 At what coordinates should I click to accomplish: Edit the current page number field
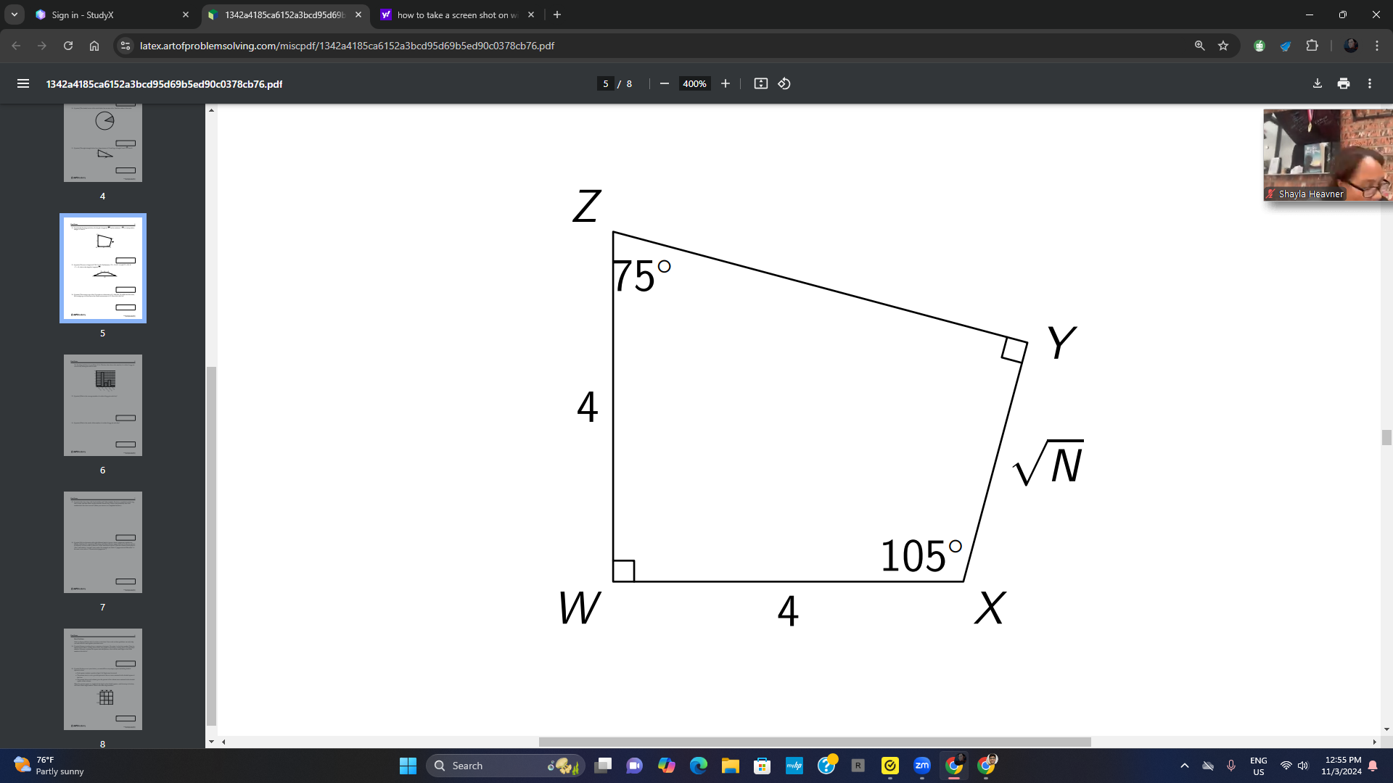click(x=606, y=84)
